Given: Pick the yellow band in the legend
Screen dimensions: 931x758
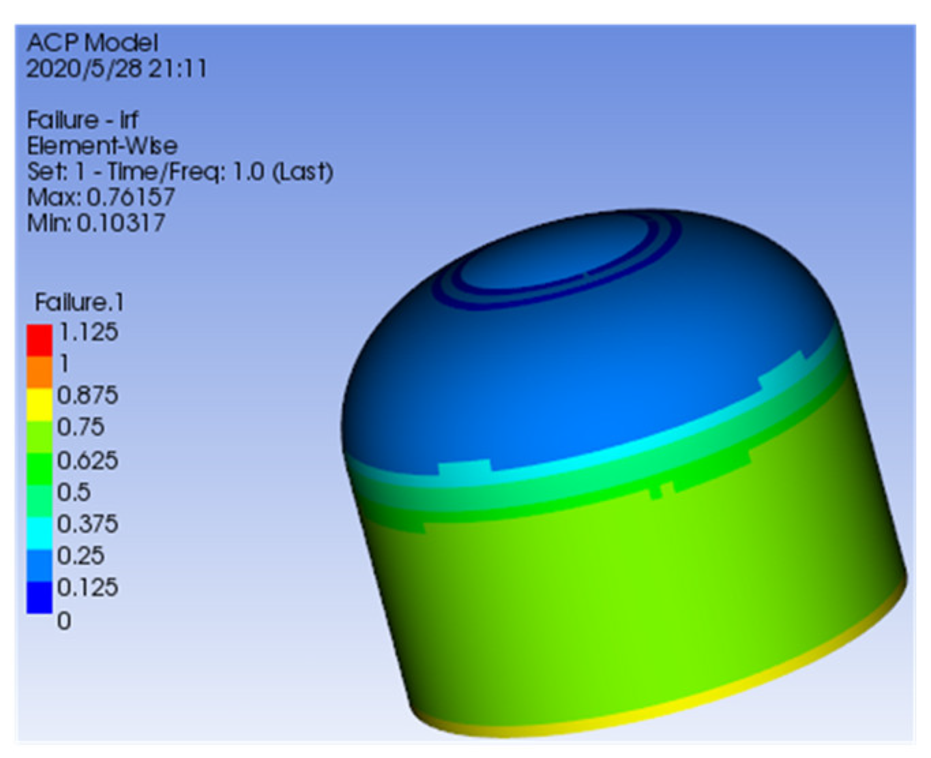Looking at the screenshot, I should pyautogui.click(x=40, y=404).
